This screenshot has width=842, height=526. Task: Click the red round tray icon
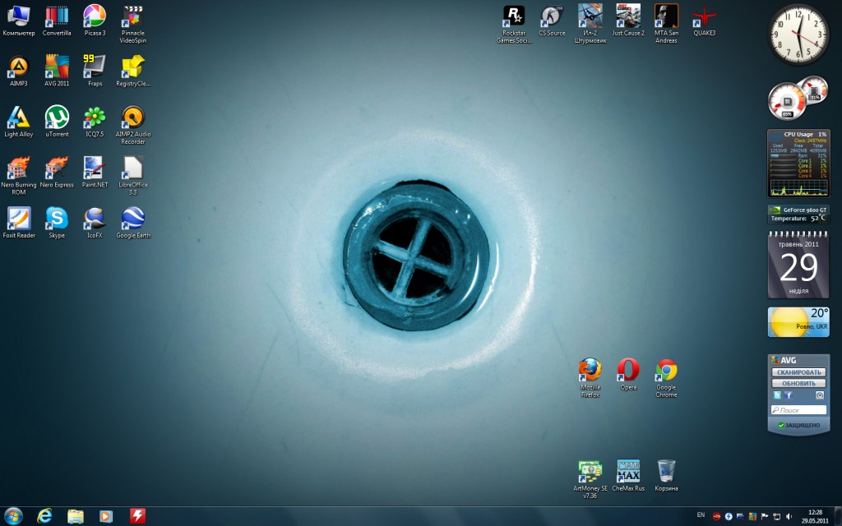tap(716, 516)
